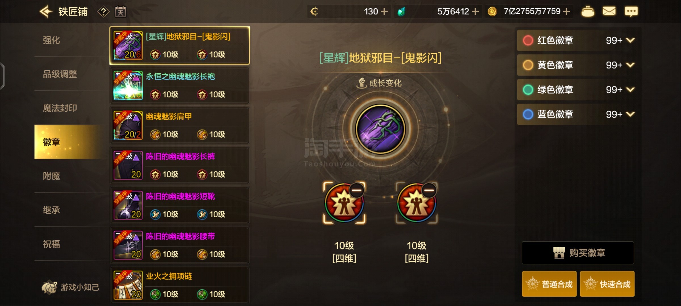
Task: Click the 快速合成 button
Action: 607,284
